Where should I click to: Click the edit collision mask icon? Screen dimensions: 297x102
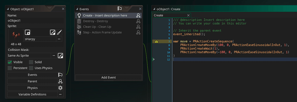click(60, 56)
